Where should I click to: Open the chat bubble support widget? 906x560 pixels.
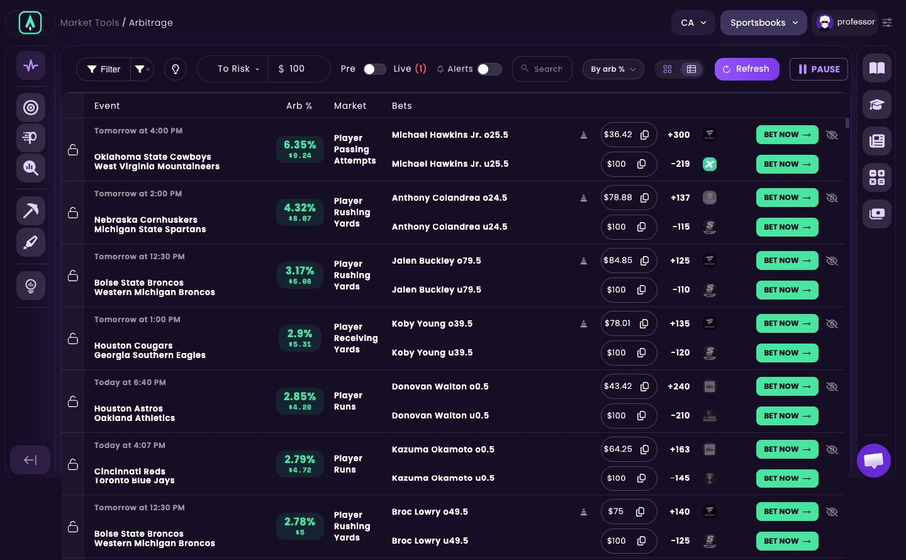pos(874,461)
